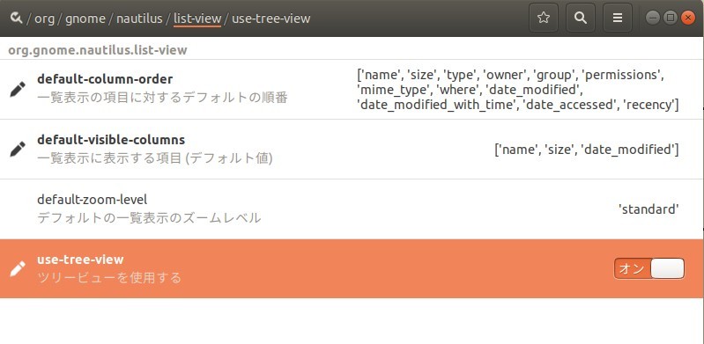Click the dconf-editor root icon in path bar
Image resolution: width=704 pixels, height=344 pixels.
coord(16,18)
